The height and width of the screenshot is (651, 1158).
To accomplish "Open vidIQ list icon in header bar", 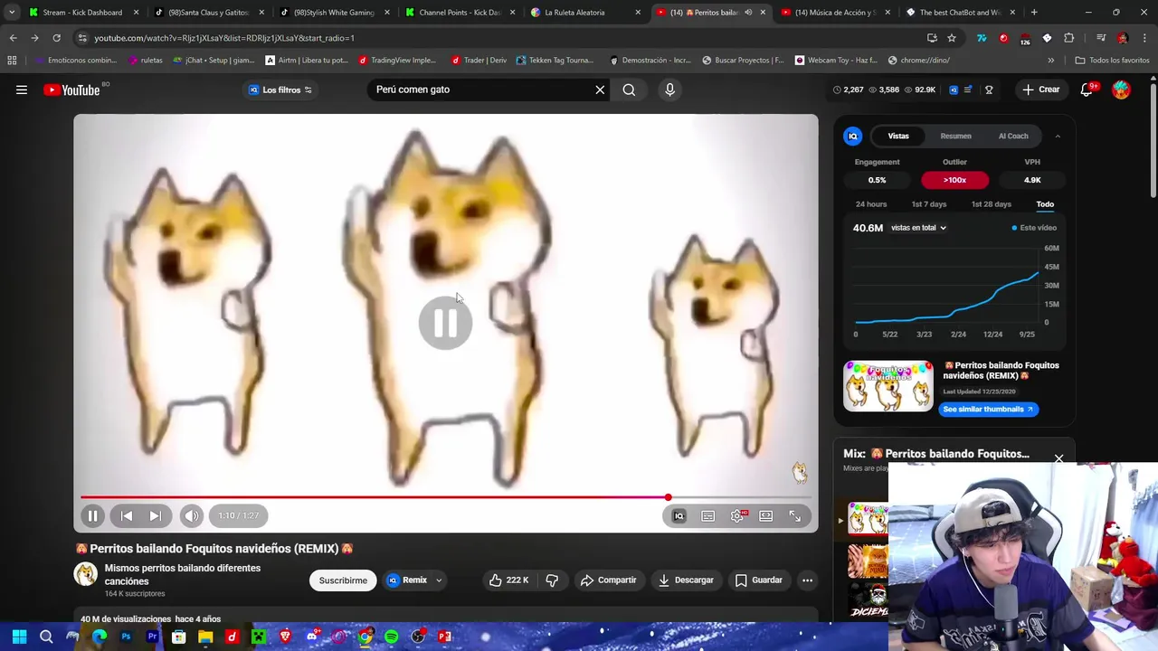I will (x=968, y=90).
